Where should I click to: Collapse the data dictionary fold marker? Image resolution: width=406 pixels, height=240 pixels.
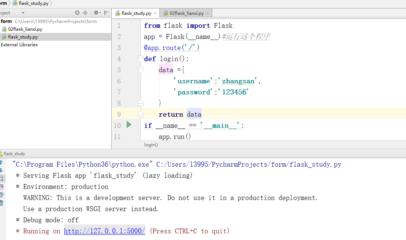click(141, 70)
